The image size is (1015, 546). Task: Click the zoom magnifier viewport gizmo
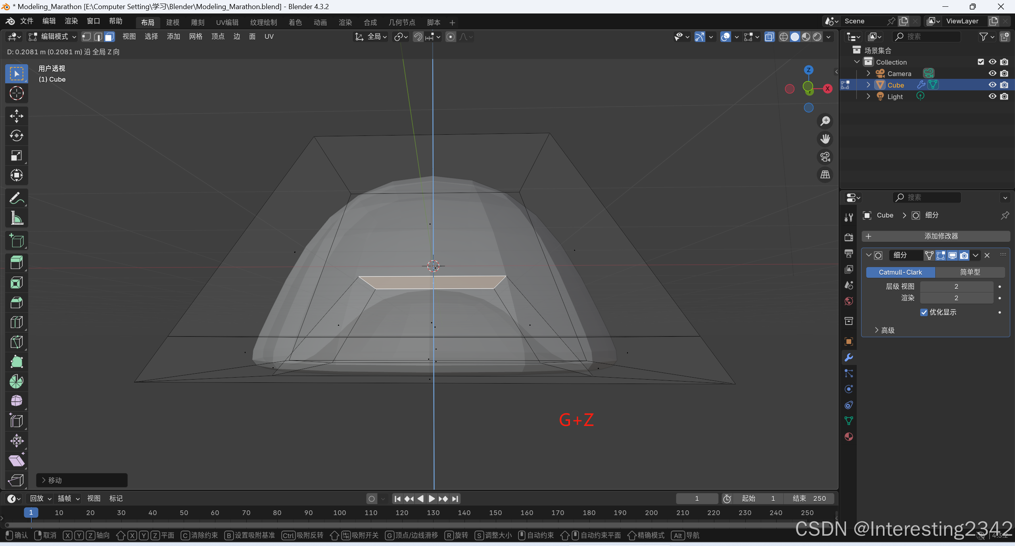point(825,121)
